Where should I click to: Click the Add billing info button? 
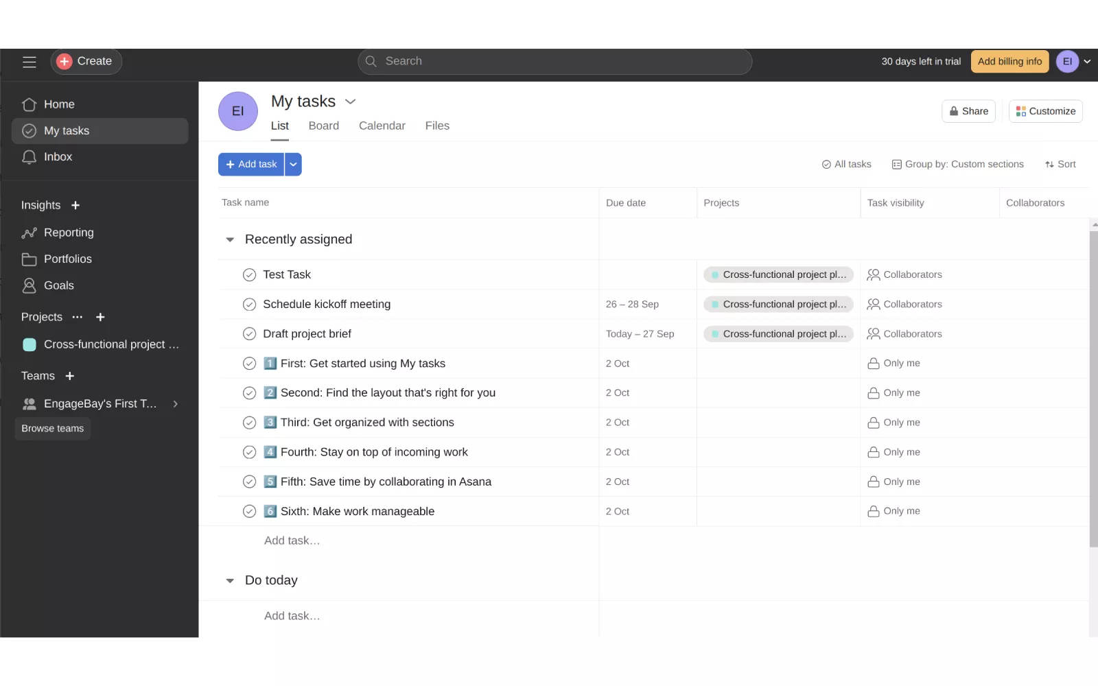(1009, 62)
